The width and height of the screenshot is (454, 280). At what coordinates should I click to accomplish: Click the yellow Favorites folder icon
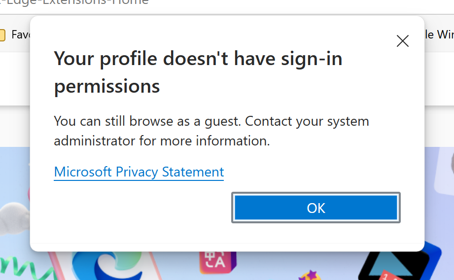pyautogui.click(x=2, y=35)
